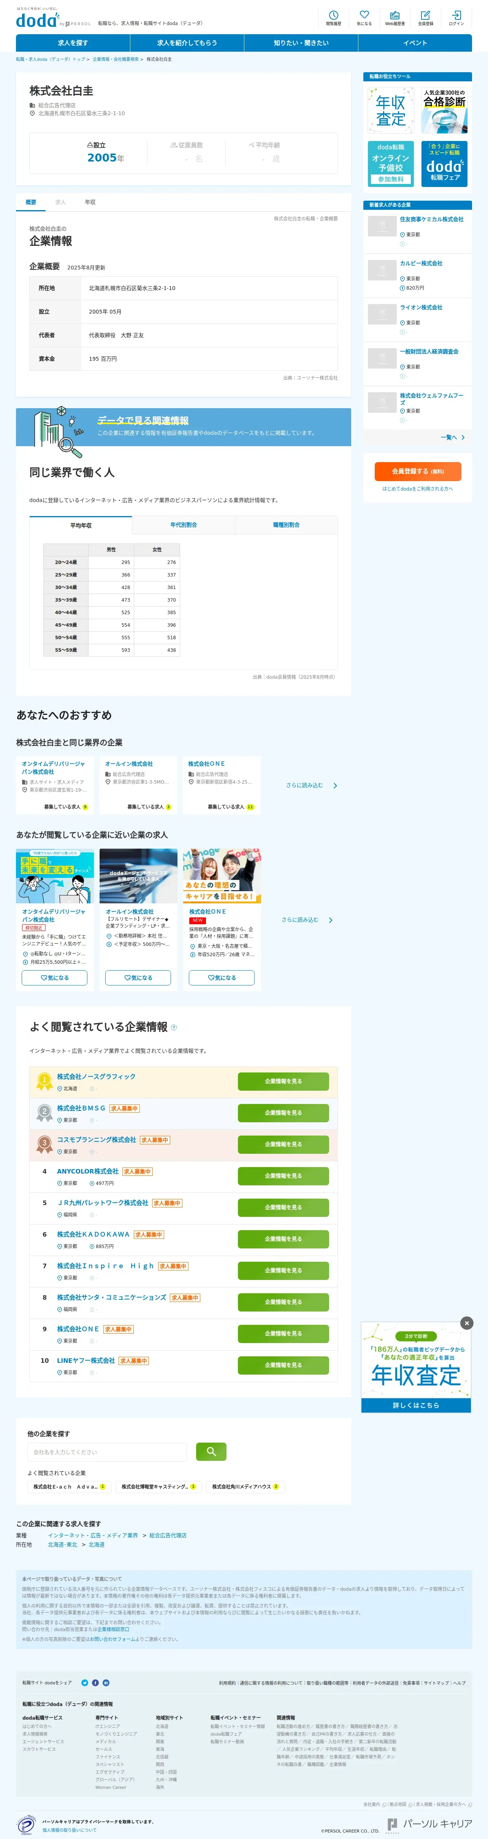Click the ログイン icon
This screenshot has height=1839, width=488.
point(456,18)
